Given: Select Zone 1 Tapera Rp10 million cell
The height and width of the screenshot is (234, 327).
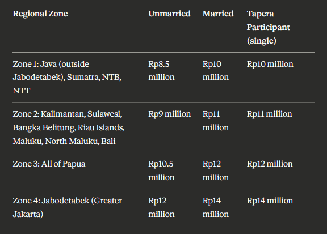Looking at the screenshot, I should click(270, 64).
